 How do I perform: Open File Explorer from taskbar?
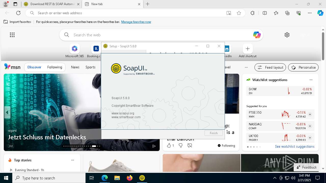(x=117, y=178)
